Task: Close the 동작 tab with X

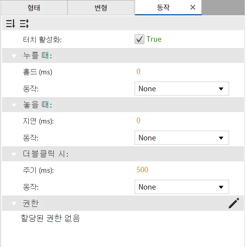Action: [x=193, y=7]
